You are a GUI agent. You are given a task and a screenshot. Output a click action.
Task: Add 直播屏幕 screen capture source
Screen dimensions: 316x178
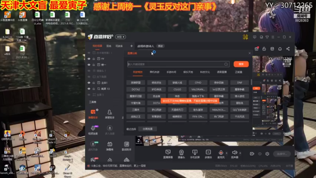[168, 154]
